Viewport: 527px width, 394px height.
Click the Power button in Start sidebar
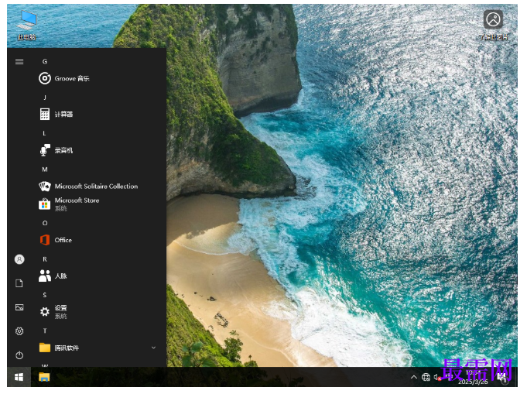[x=19, y=355]
